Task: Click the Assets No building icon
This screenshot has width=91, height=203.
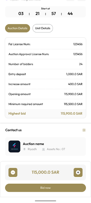Action: 43,149
